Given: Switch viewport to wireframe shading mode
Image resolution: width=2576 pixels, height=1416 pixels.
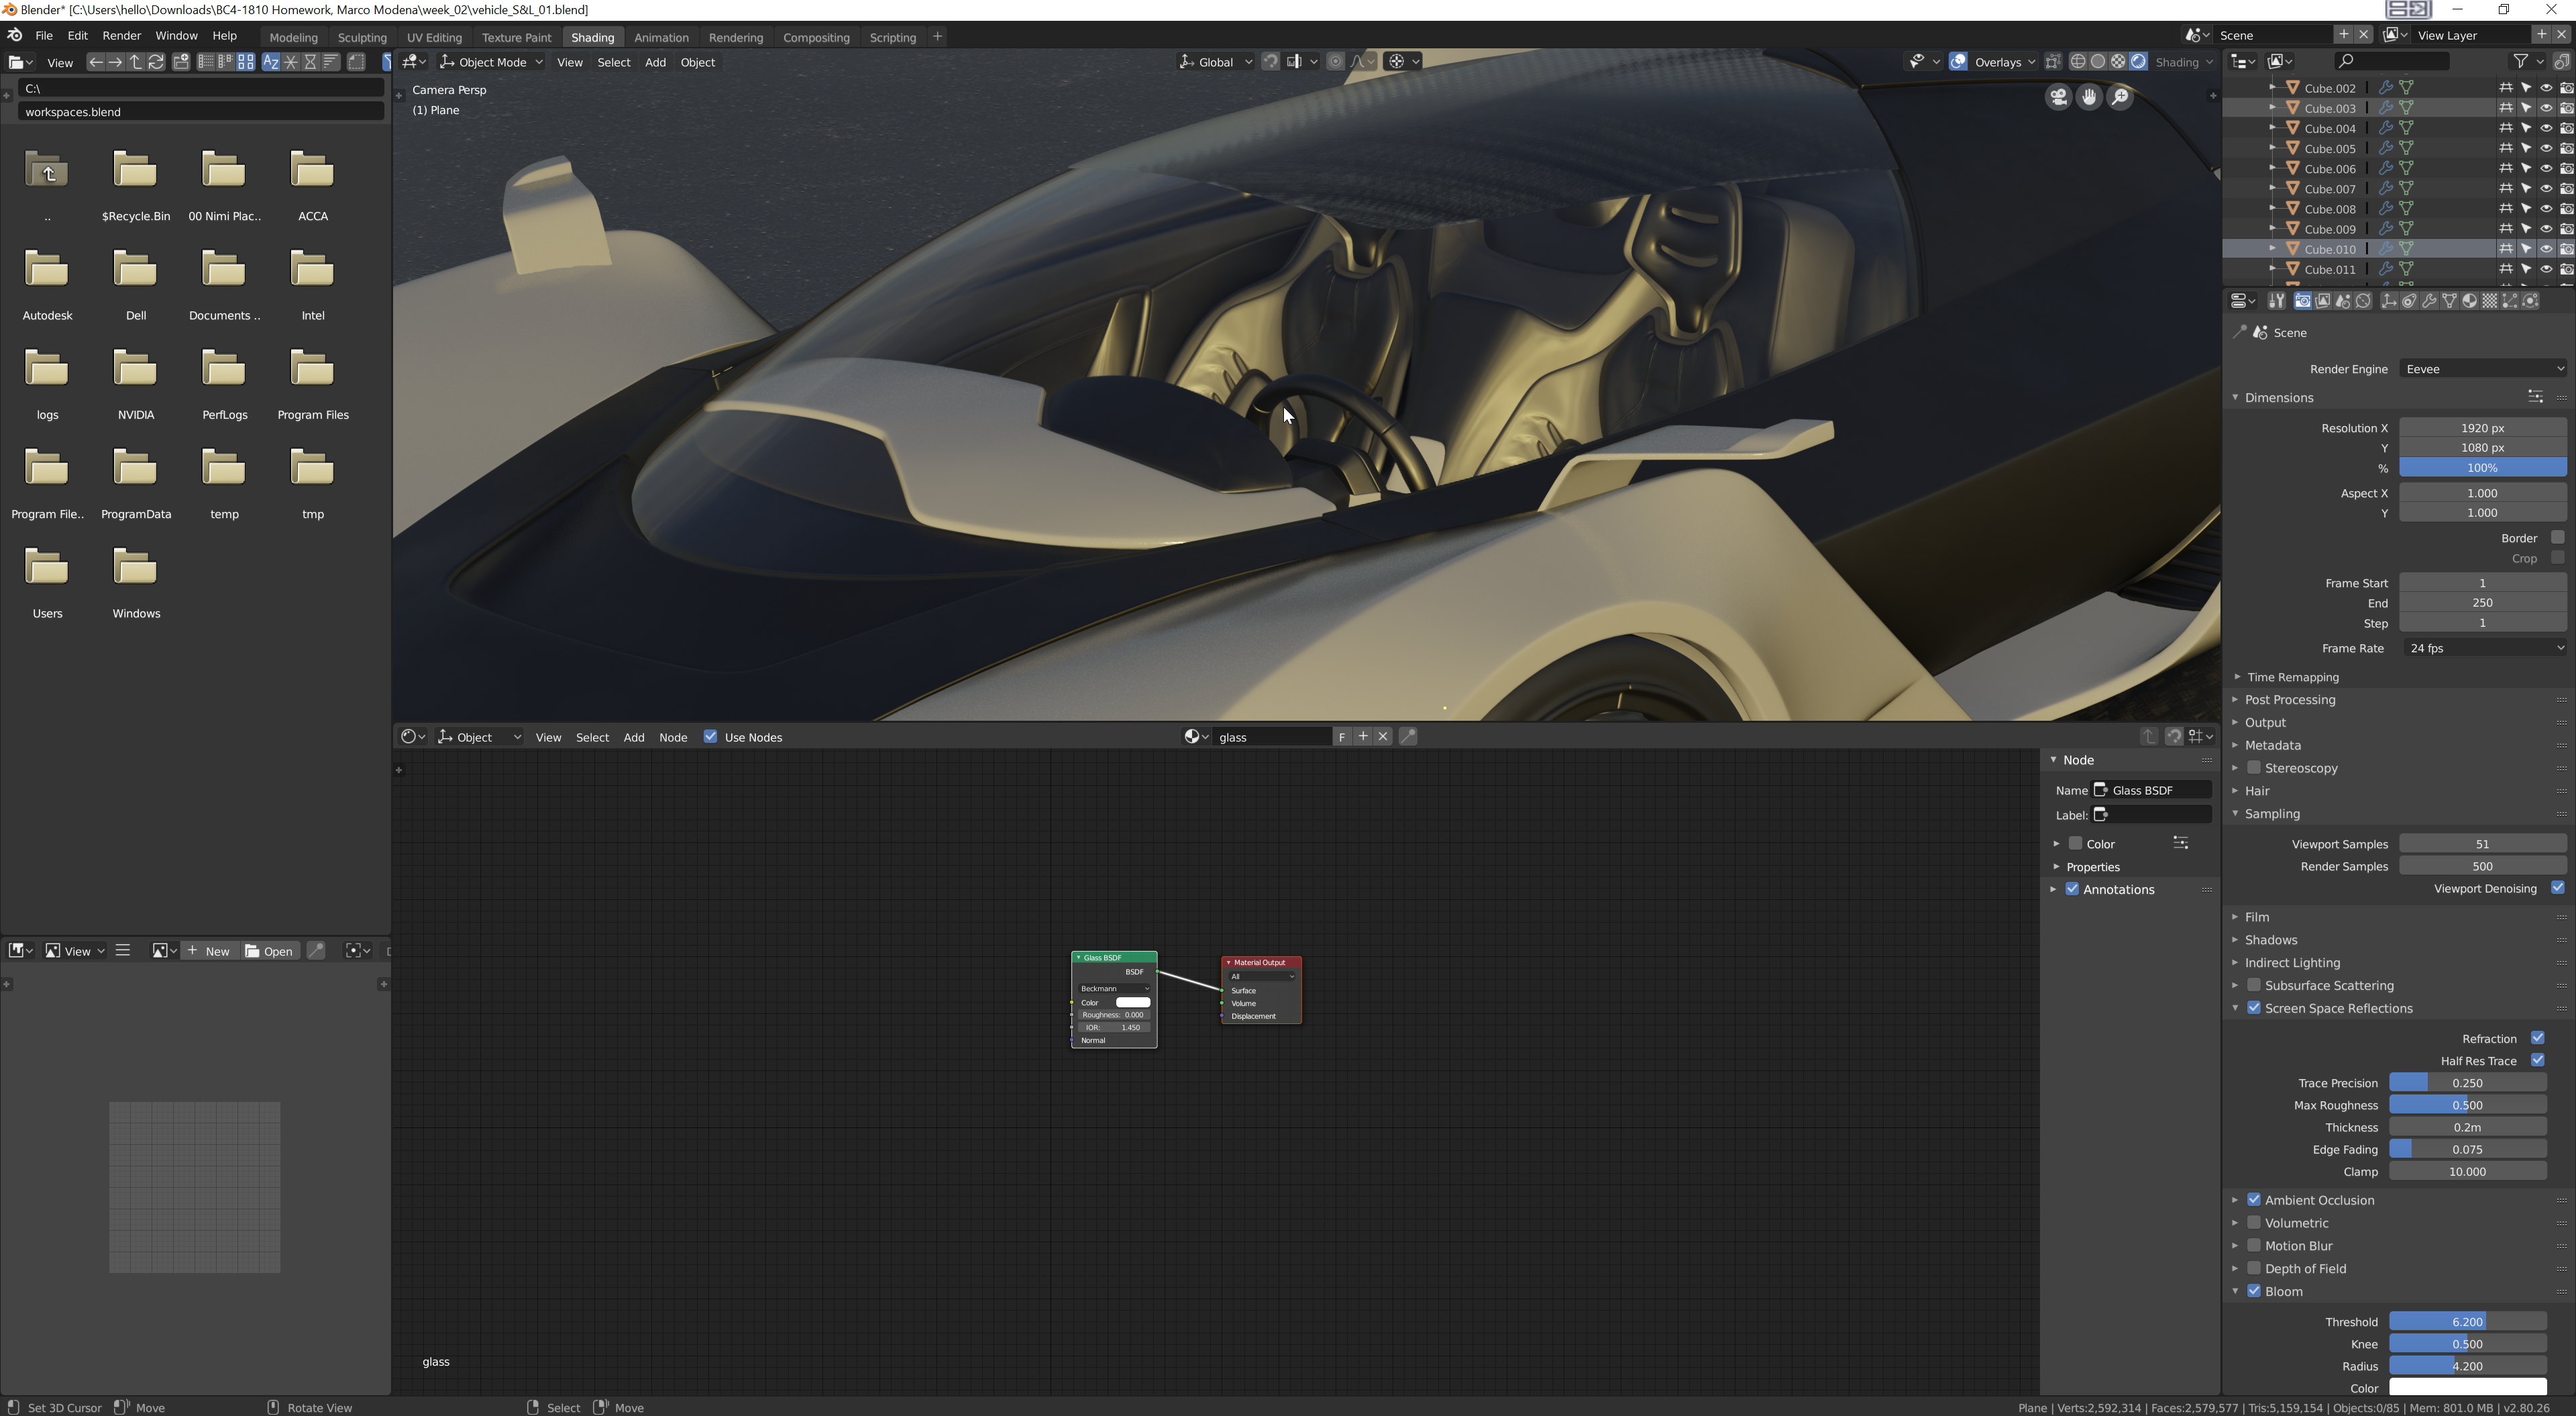Looking at the screenshot, I should pyautogui.click(x=2077, y=61).
